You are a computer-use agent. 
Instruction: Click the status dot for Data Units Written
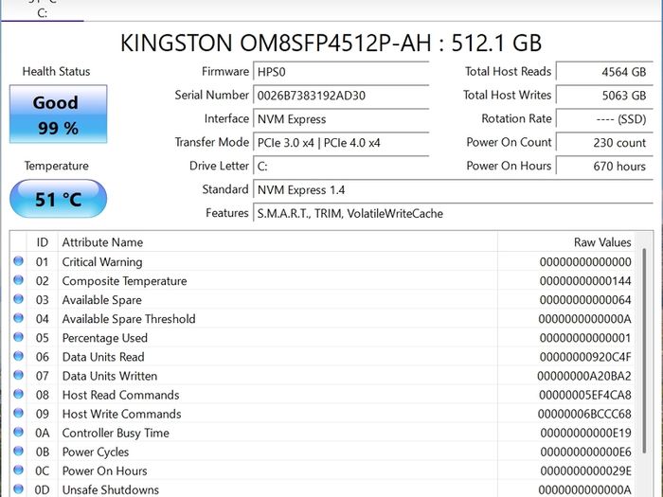point(18,375)
